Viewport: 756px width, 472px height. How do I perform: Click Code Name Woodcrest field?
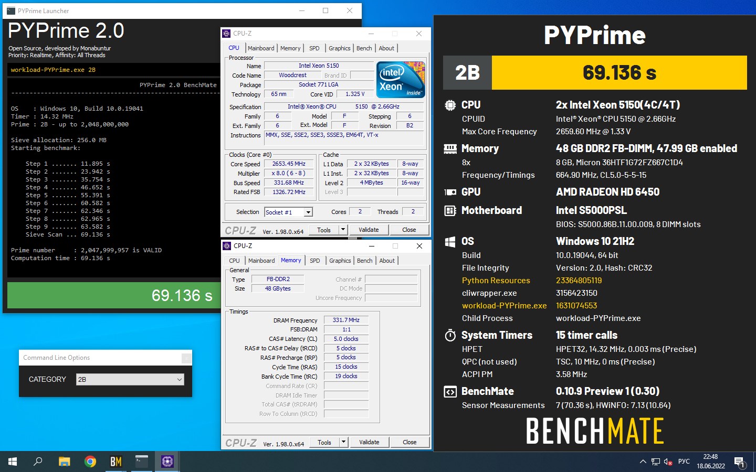(292, 75)
